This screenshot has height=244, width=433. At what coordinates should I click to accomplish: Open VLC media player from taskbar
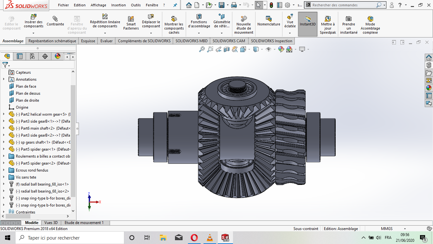[210, 238]
